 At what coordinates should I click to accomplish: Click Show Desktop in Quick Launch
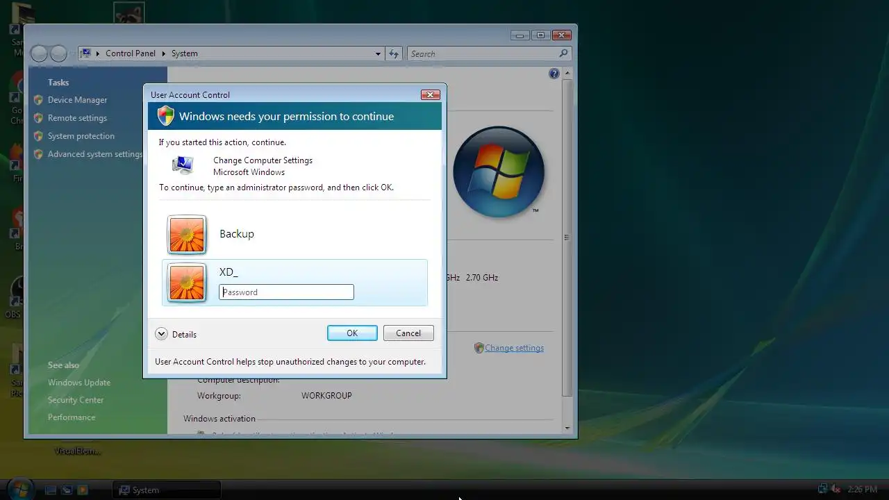50,490
